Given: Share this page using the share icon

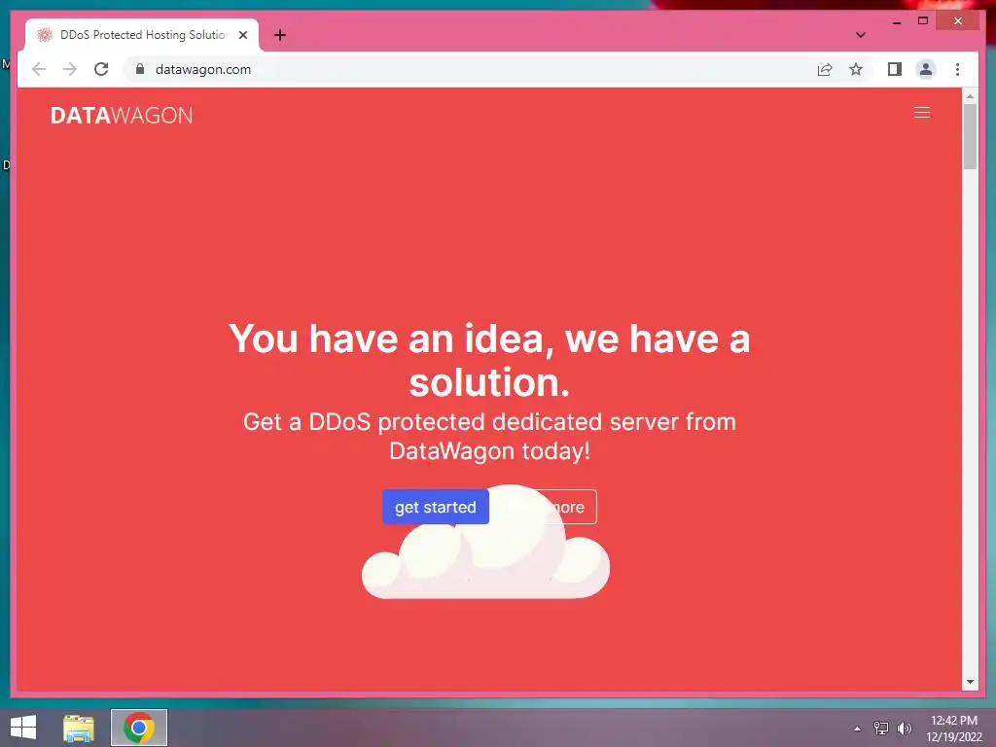Looking at the screenshot, I should 825,69.
